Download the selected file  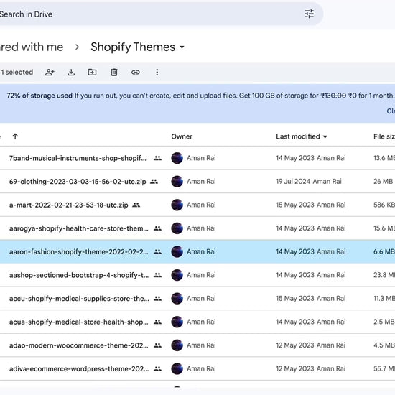tap(71, 73)
